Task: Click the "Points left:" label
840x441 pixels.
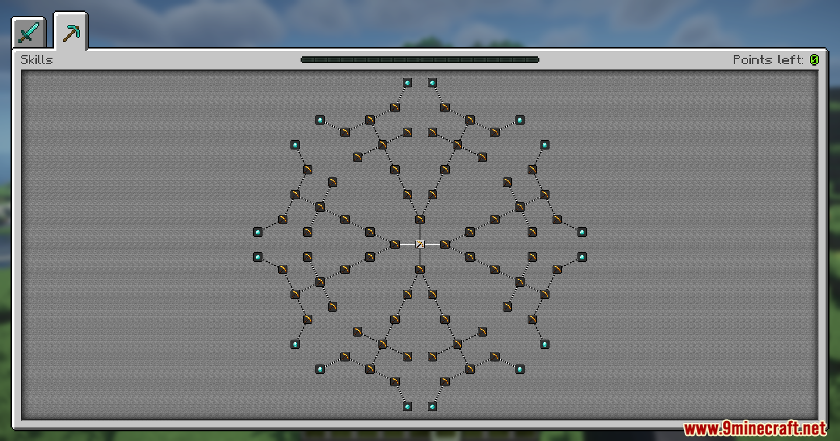Action: tap(768, 60)
